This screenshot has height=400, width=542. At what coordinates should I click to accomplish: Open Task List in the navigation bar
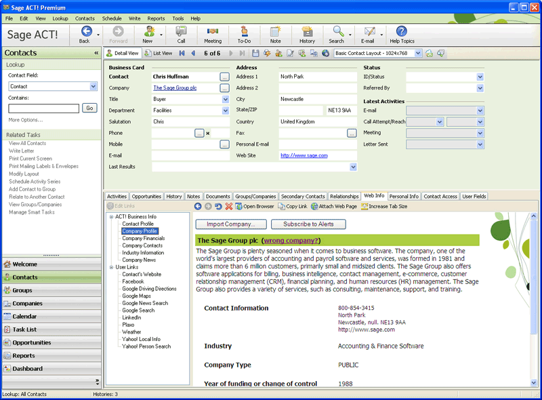click(x=51, y=329)
